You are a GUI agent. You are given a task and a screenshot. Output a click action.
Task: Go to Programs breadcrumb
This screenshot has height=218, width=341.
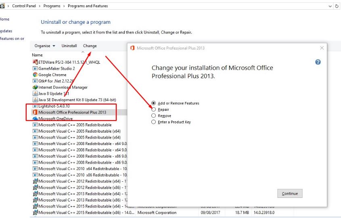52,6
